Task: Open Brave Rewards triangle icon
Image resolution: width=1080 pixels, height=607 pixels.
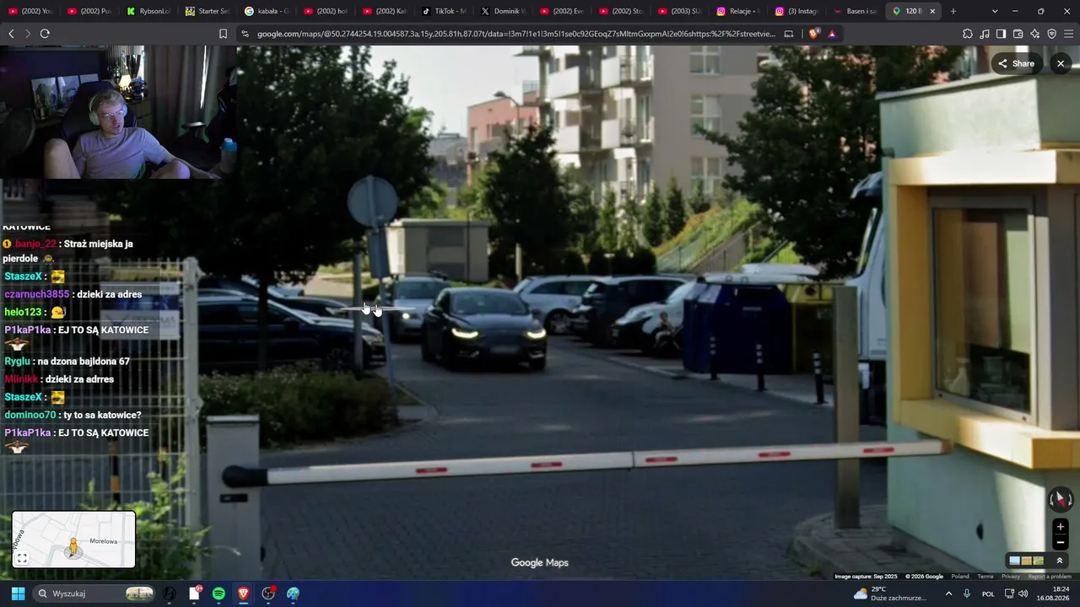Action: 832,34
